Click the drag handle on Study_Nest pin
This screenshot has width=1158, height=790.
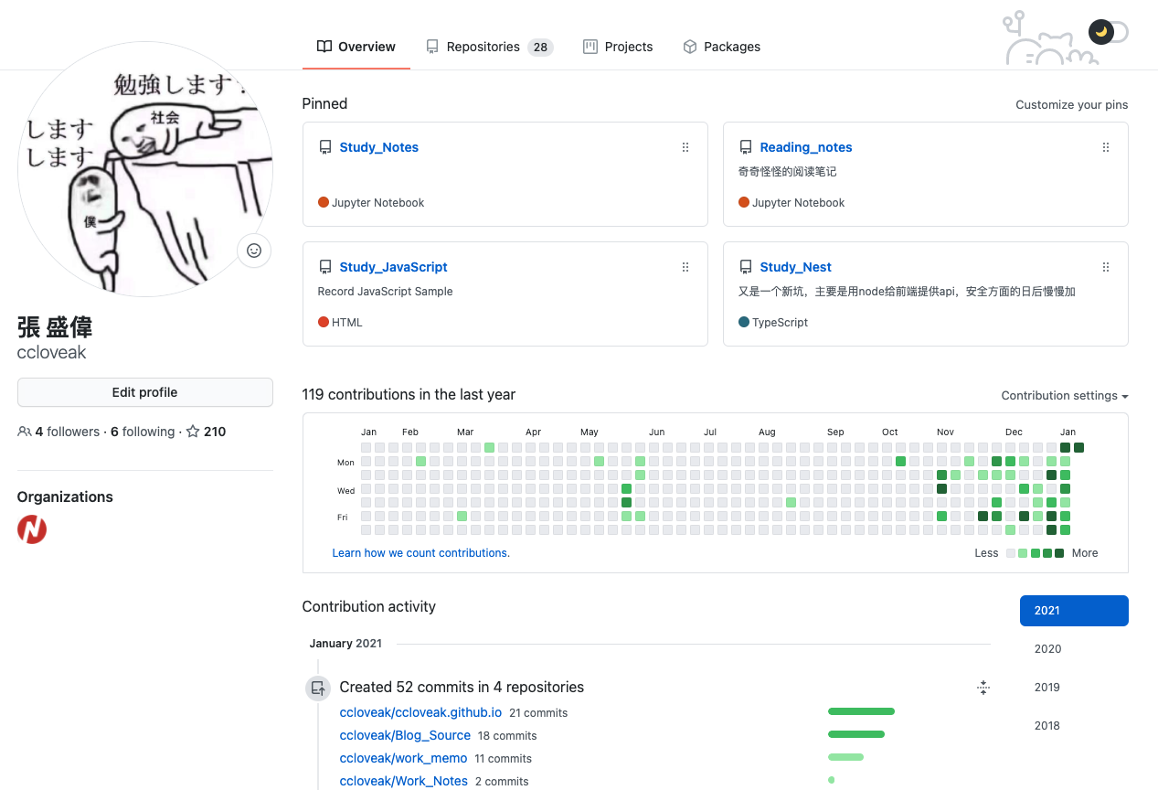point(1105,267)
